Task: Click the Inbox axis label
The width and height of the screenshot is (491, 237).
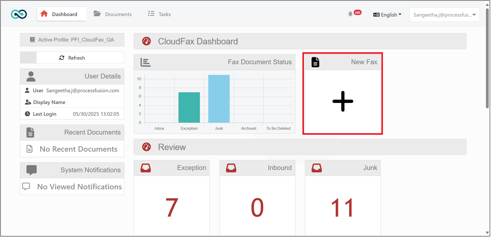Action: point(160,128)
